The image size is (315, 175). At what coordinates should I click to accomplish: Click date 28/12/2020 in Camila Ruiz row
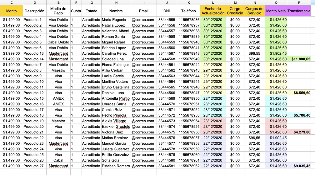coord(213,110)
